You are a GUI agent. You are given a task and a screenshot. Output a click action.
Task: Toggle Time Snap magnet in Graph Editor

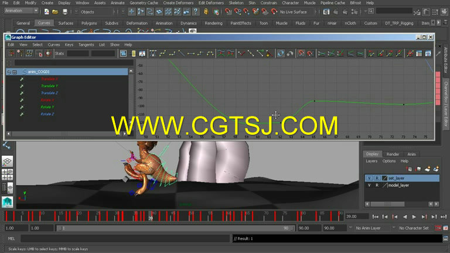pos(301,53)
